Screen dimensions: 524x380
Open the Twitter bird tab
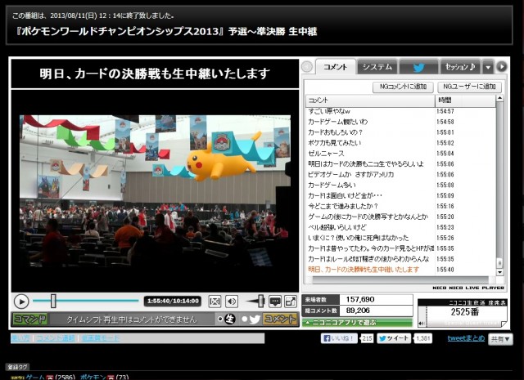click(x=418, y=67)
